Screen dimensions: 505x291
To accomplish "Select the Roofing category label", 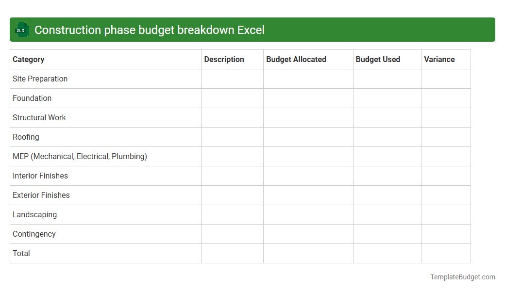I will click(x=26, y=137).
